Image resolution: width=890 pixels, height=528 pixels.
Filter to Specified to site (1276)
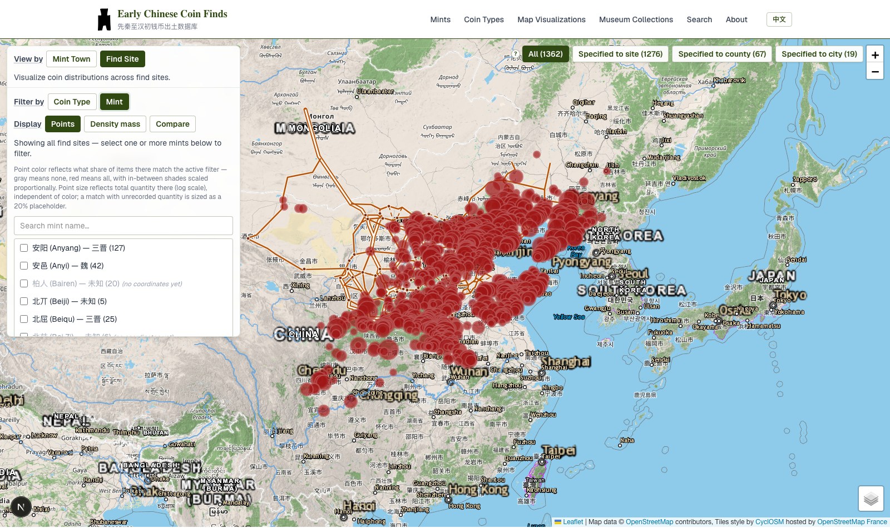[620, 54]
